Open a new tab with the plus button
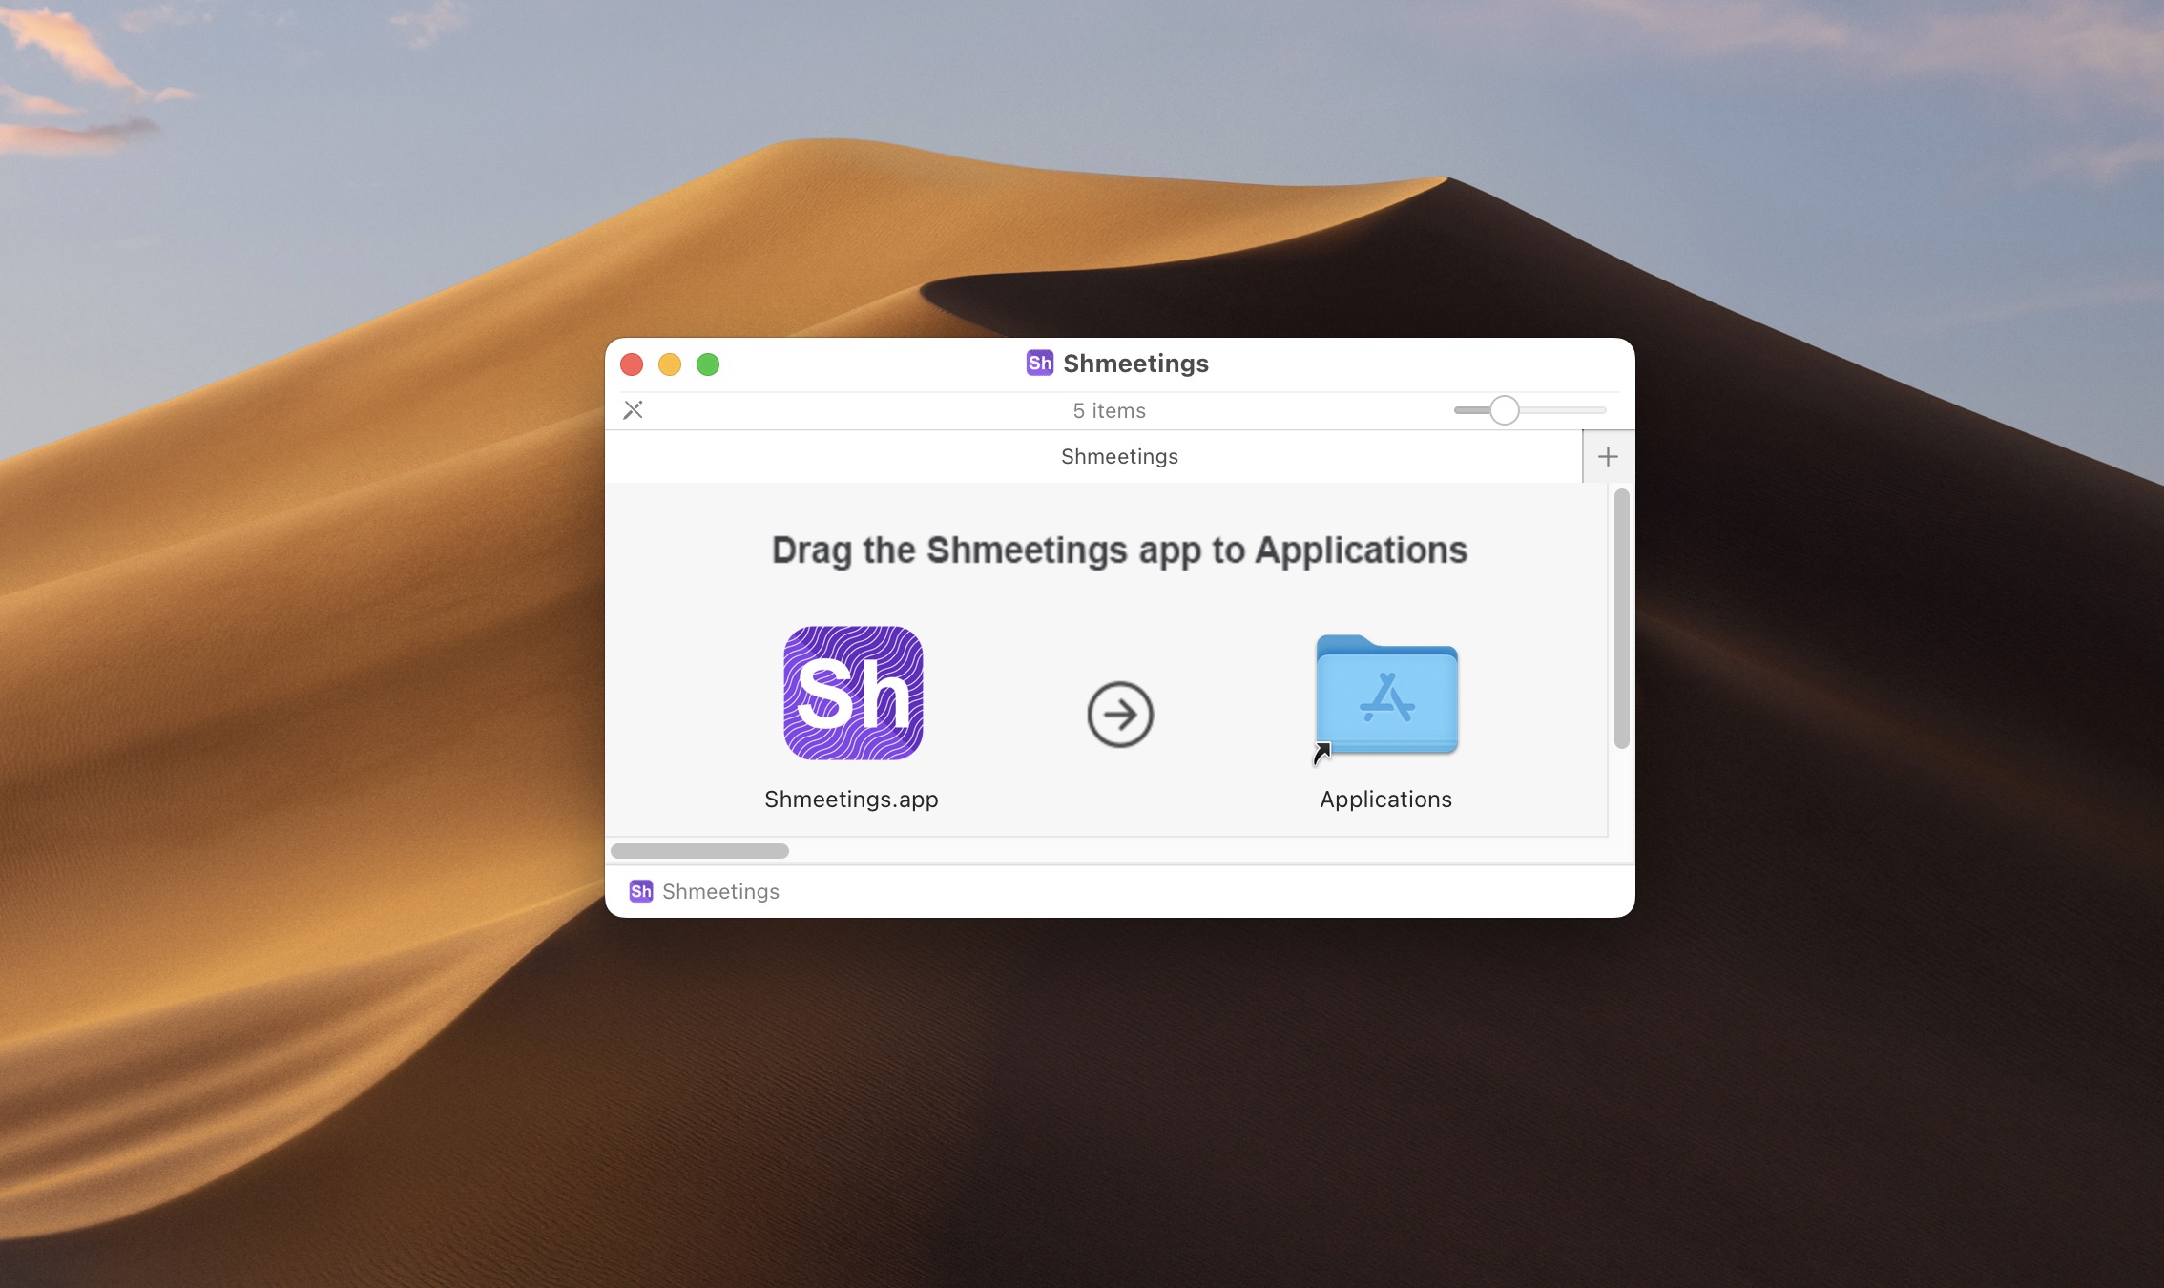This screenshot has width=2164, height=1288. click(x=1608, y=456)
